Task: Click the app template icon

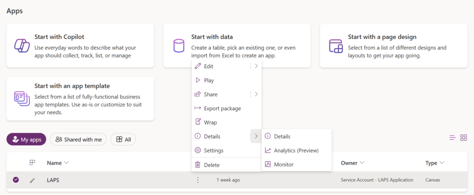Action: 21,99
